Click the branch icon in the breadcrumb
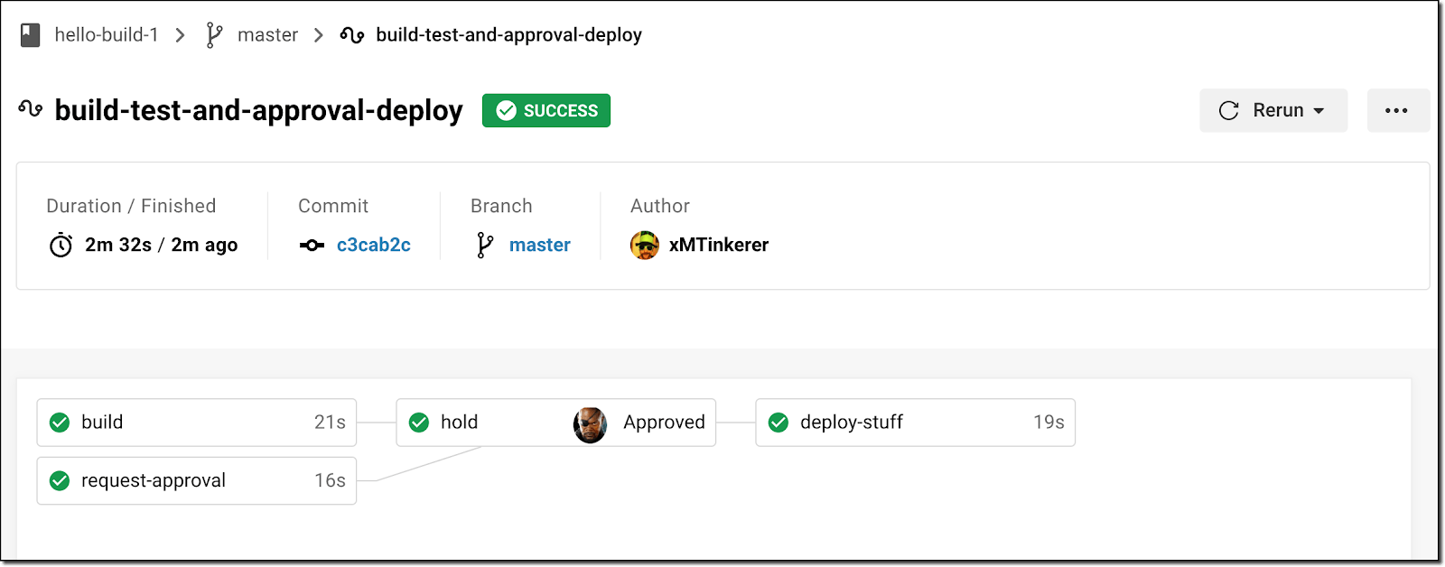 click(213, 35)
